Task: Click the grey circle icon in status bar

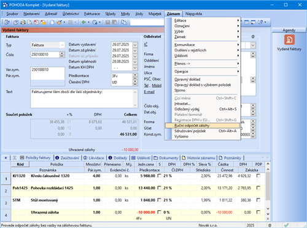Action: click(x=270, y=226)
